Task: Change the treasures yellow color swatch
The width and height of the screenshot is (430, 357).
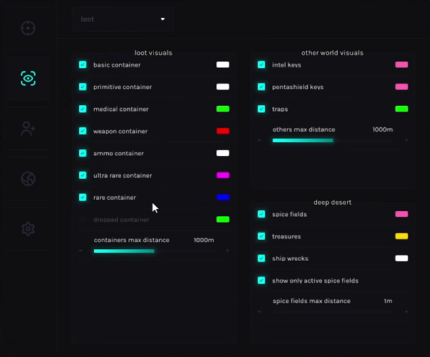Action: pos(401,237)
